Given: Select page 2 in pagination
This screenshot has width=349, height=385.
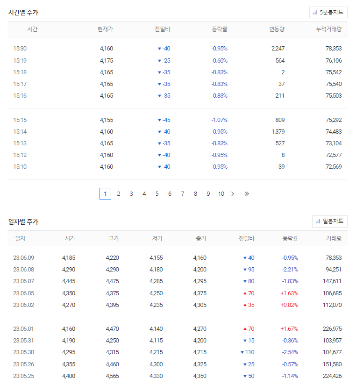Looking at the screenshot, I should pyautogui.click(x=119, y=194).
